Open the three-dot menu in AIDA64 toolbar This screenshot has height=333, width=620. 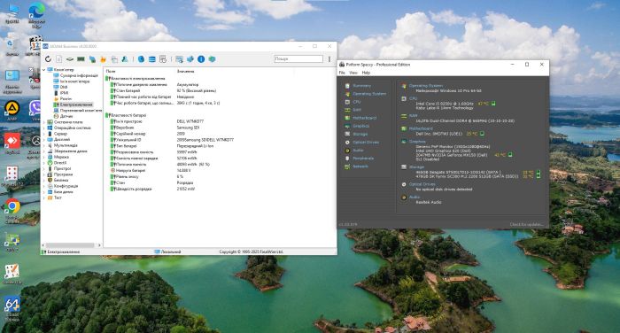(329, 59)
